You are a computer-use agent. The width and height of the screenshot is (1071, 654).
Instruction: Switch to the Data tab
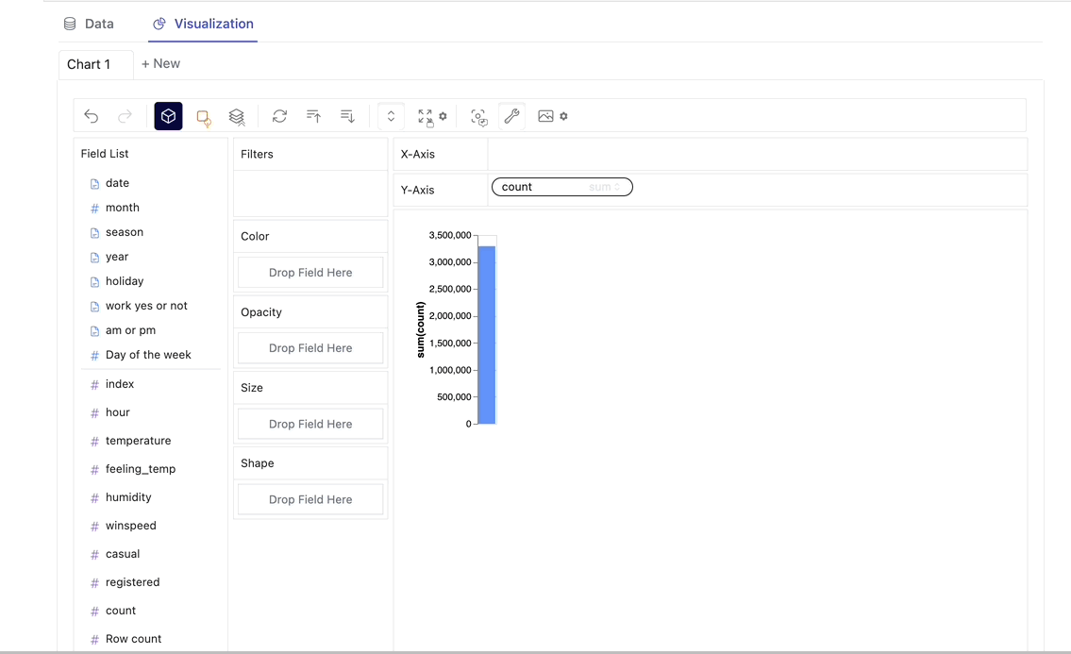[x=89, y=24]
